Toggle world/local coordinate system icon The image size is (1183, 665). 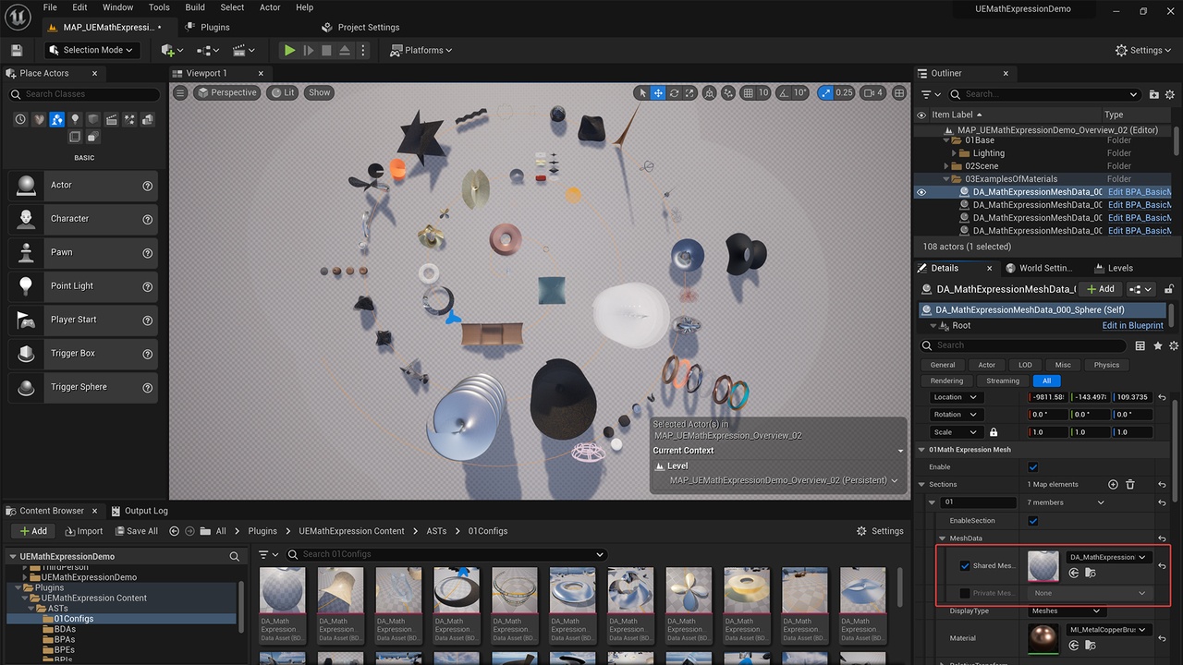click(x=709, y=92)
